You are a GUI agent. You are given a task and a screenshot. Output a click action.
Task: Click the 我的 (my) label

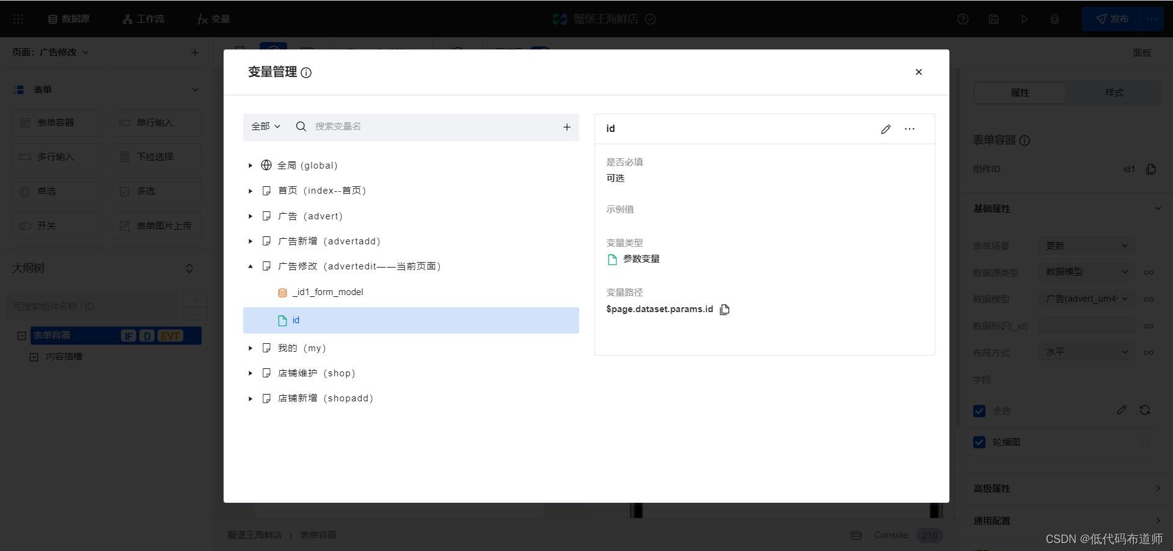pyautogui.click(x=302, y=348)
